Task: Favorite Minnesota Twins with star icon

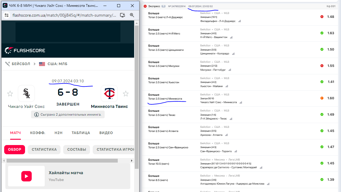Action: [x=126, y=94]
